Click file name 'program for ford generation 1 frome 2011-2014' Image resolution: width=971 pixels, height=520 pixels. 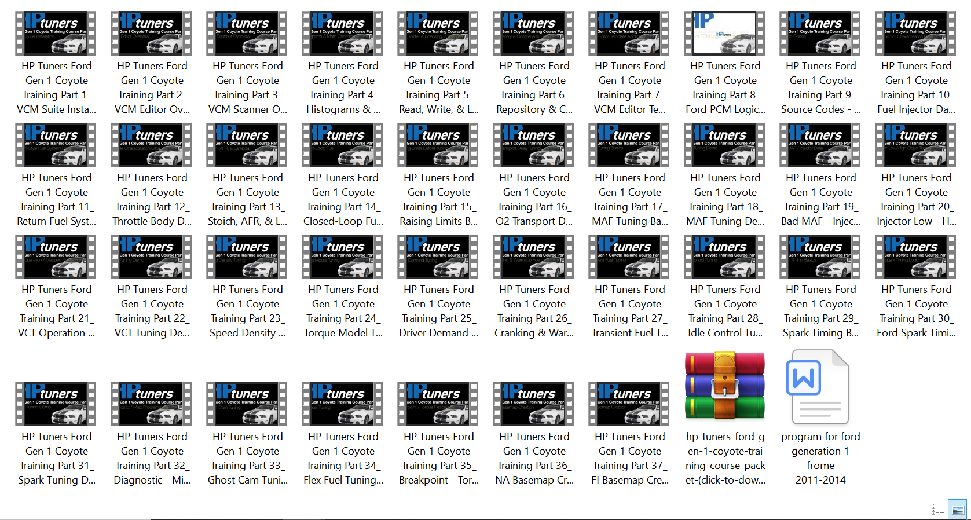point(820,458)
